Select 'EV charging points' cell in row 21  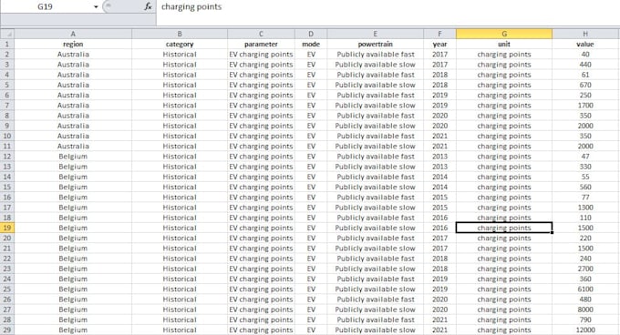[x=261, y=249]
